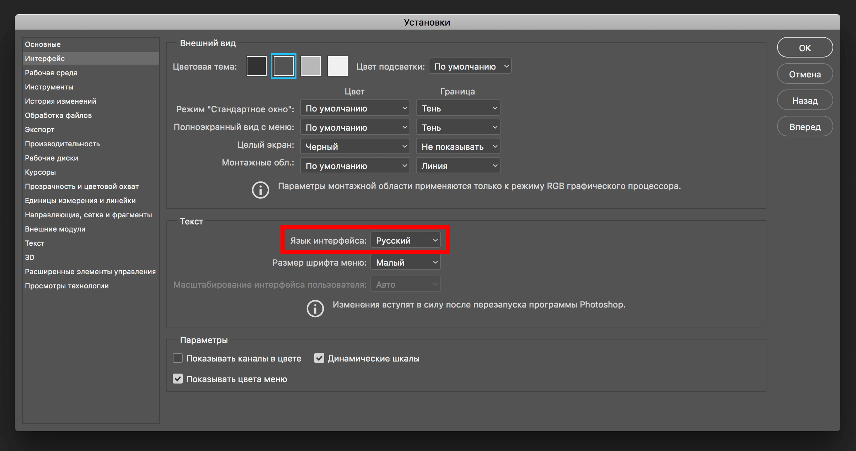Open Монтажные обл. border dropdown showing Линия

pos(458,165)
